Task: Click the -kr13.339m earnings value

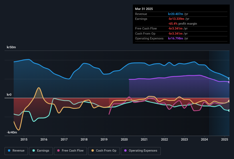Action: 176,19
